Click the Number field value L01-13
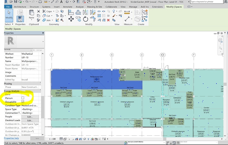This screenshot has height=145, width=228. [x=30, y=57]
